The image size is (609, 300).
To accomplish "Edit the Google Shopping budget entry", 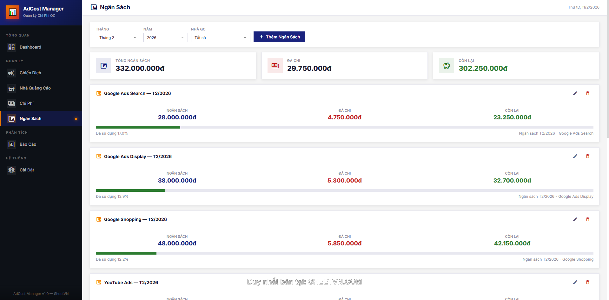I will click(x=575, y=219).
